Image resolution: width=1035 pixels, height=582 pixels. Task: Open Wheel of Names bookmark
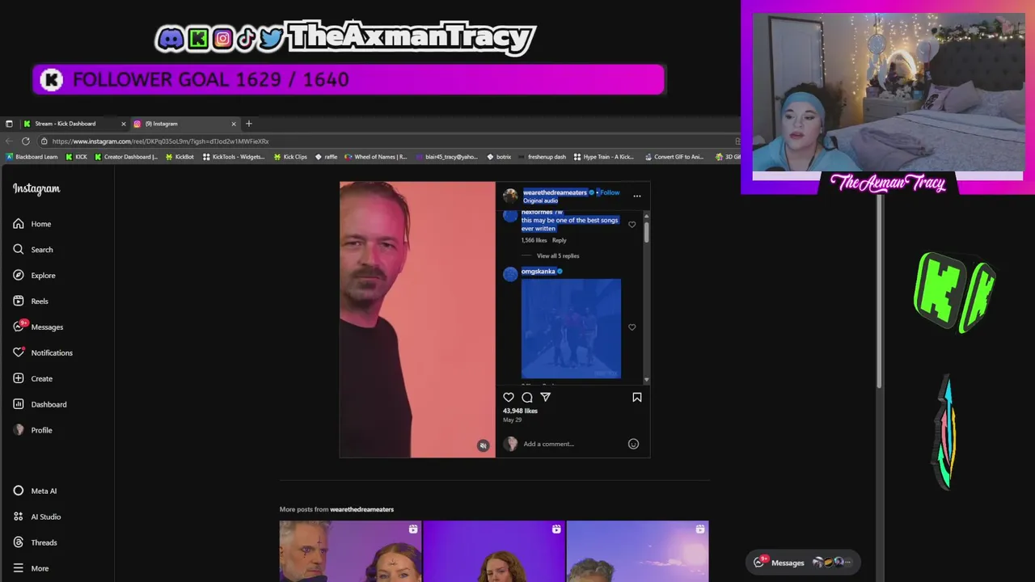pos(375,157)
